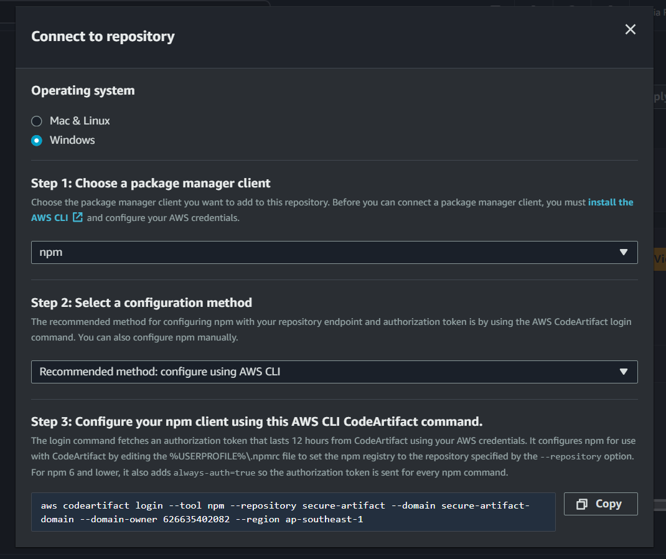Click the Step 2 heading text
The image size is (666, 559).
141,303
